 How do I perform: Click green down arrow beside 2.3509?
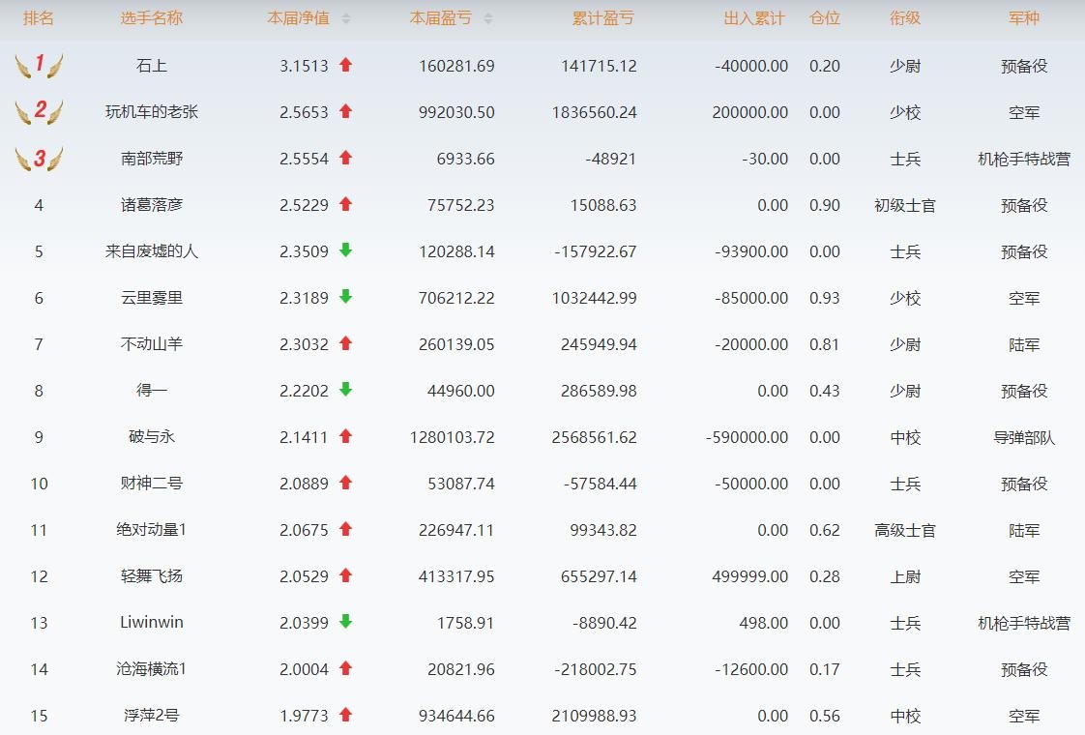[x=345, y=250]
